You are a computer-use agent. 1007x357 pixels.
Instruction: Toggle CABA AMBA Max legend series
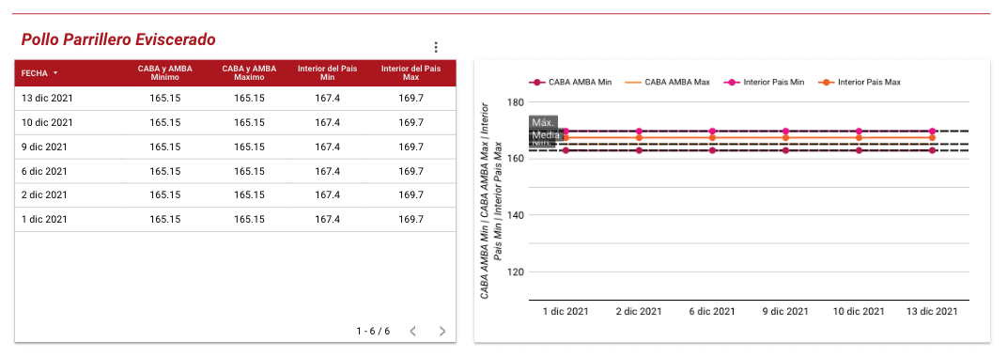tap(667, 82)
